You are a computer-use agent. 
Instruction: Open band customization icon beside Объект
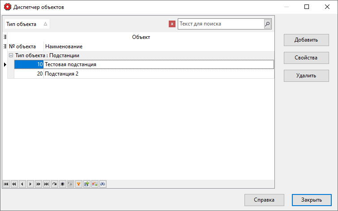5,37
